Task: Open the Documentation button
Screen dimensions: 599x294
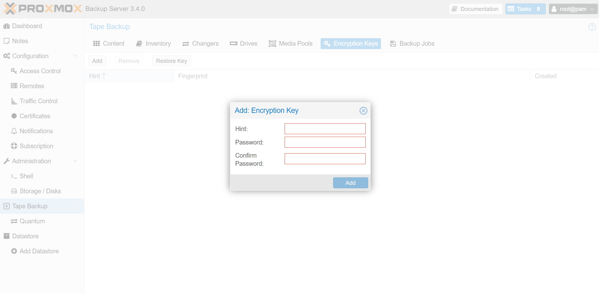Action: pos(475,9)
